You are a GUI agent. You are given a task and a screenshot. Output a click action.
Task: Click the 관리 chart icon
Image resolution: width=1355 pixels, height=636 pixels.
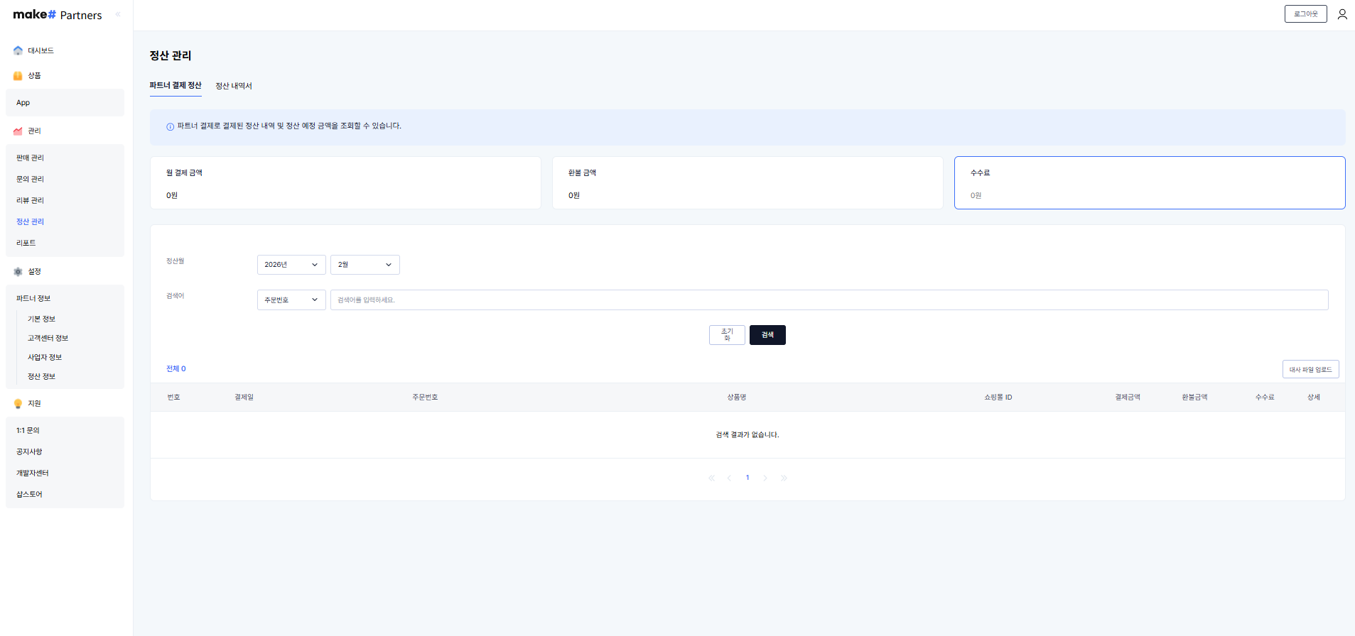coord(18,131)
